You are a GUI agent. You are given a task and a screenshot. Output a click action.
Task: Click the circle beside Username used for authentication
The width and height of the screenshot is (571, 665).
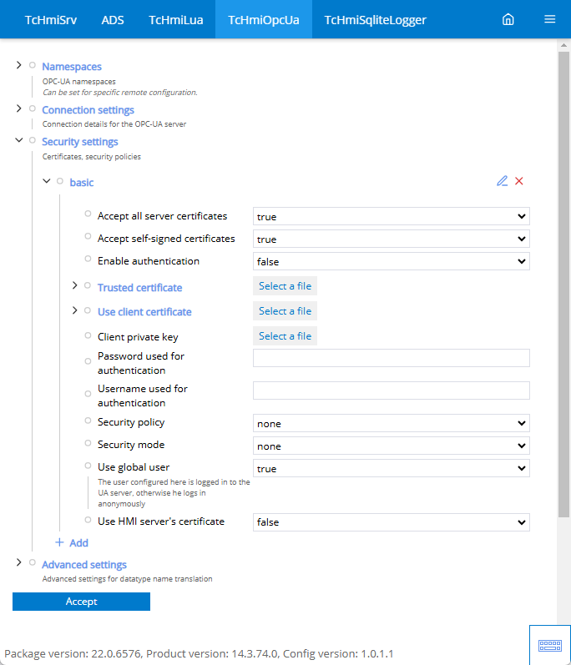pyautogui.click(x=88, y=394)
